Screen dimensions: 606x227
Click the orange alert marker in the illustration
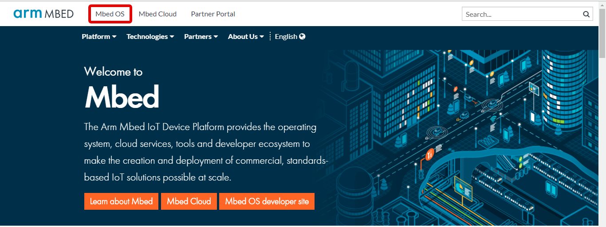pos(429,154)
